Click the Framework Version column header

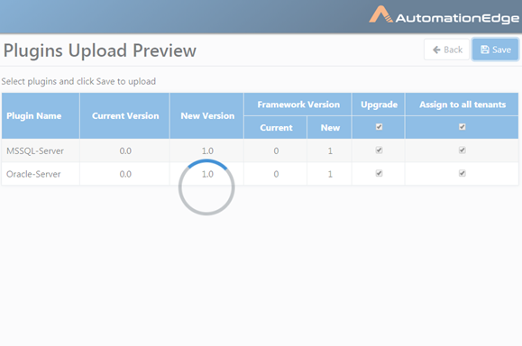point(298,105)
